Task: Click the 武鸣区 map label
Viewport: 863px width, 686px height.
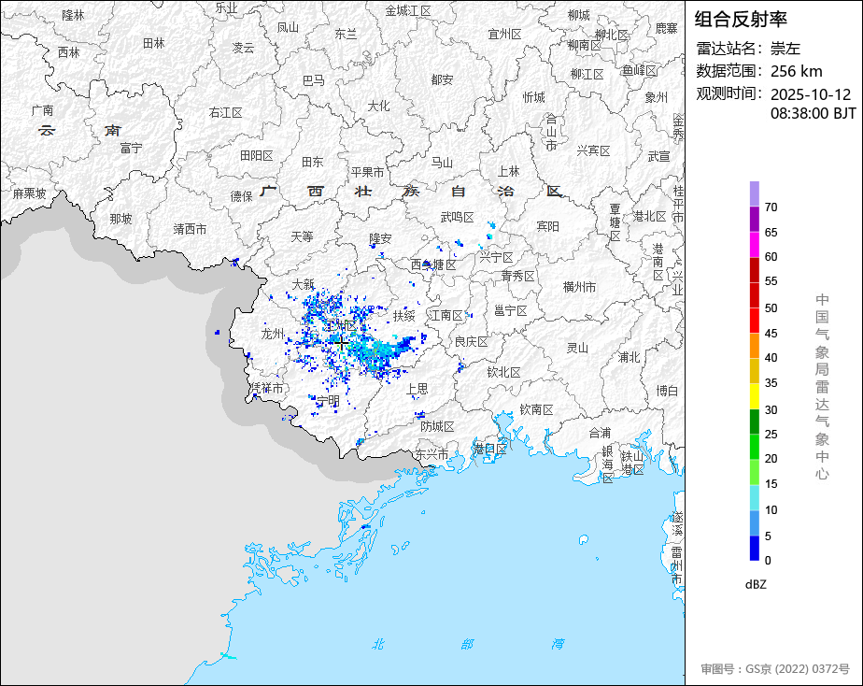Action: 458,218
